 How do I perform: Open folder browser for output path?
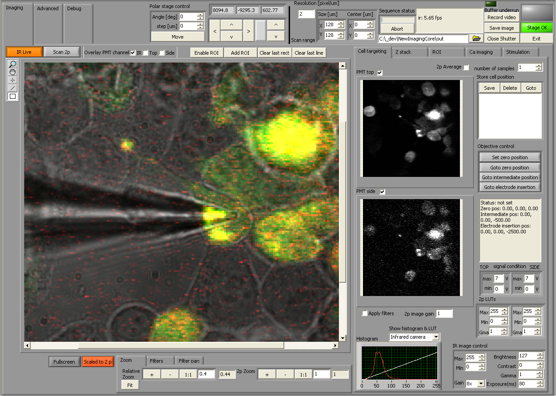(x=476, y=39)
